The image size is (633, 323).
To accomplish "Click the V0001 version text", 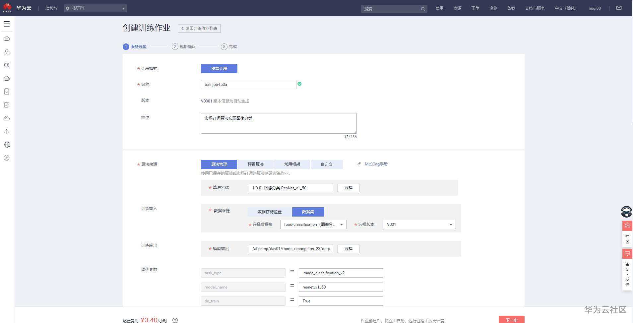I will 206,101.
